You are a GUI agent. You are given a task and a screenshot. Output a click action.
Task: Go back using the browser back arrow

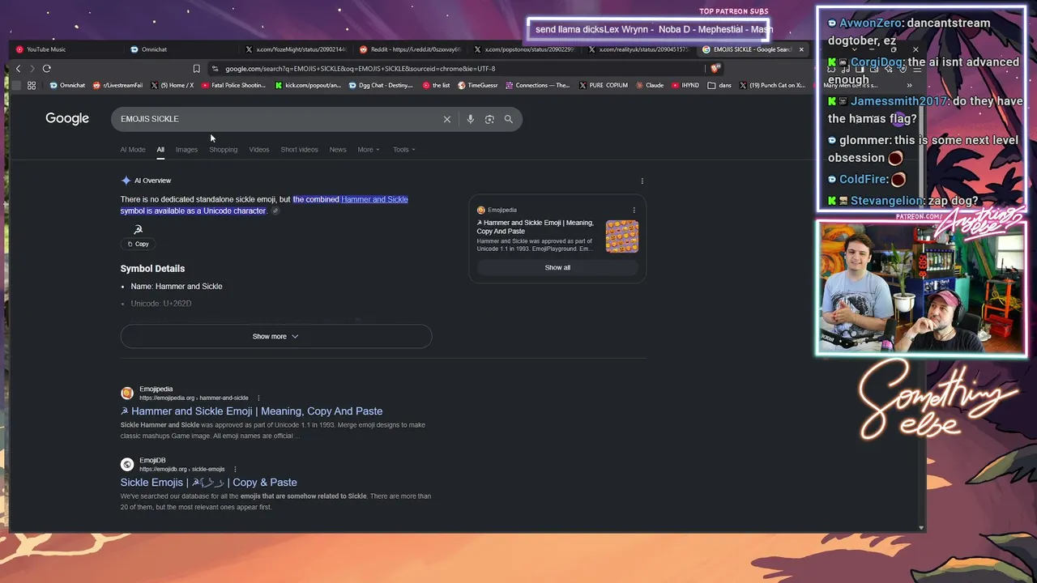tap(18, 69)
